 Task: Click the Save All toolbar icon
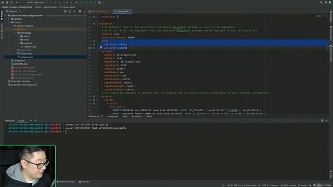tap(7, 2)
